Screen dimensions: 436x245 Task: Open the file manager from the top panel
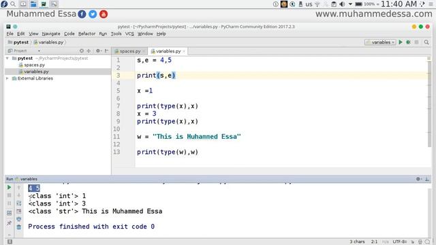tap(33, 4)
